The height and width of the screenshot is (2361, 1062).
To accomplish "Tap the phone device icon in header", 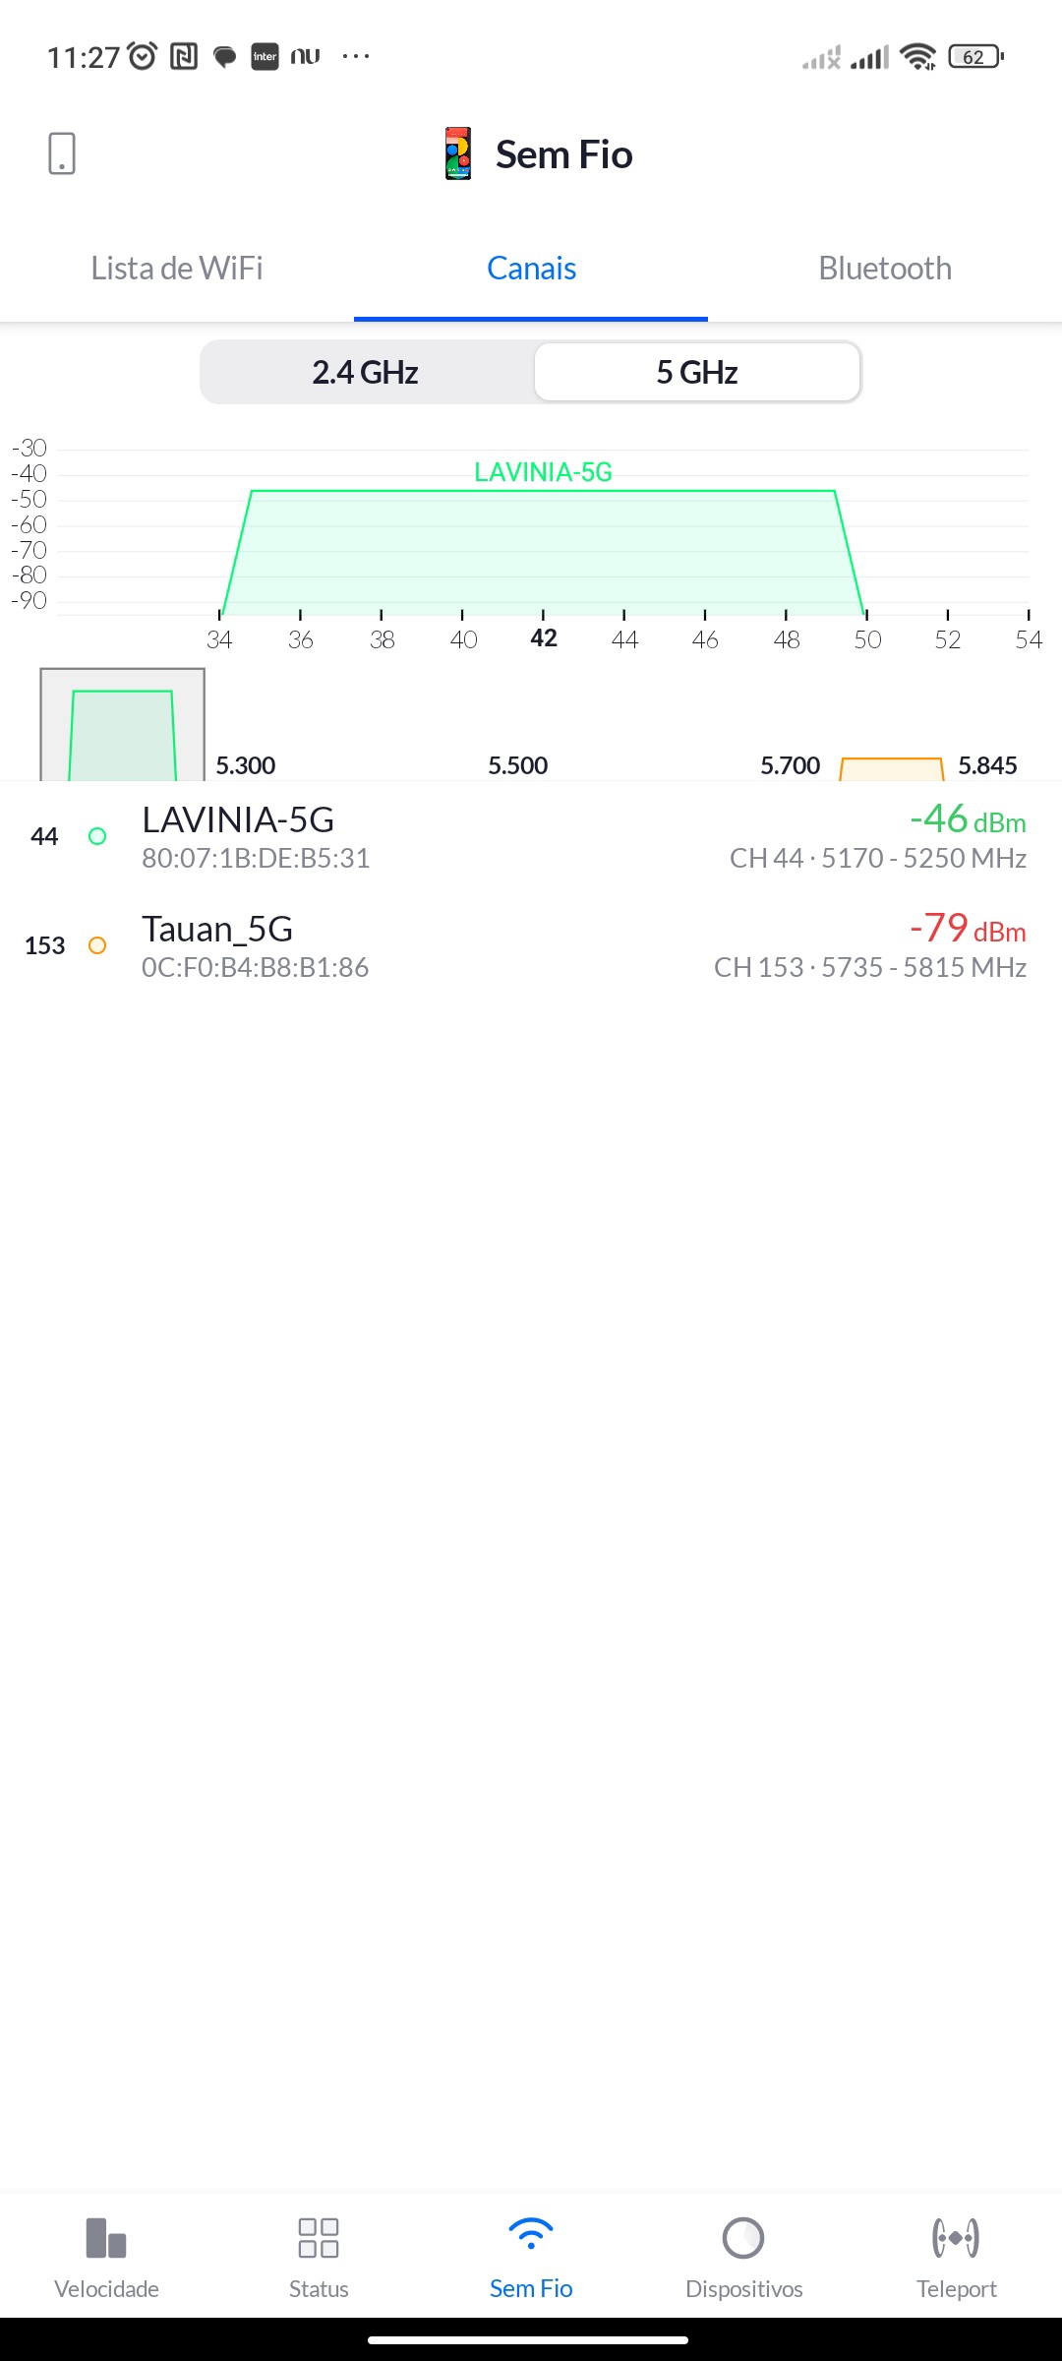I will [x=62, y=154].
